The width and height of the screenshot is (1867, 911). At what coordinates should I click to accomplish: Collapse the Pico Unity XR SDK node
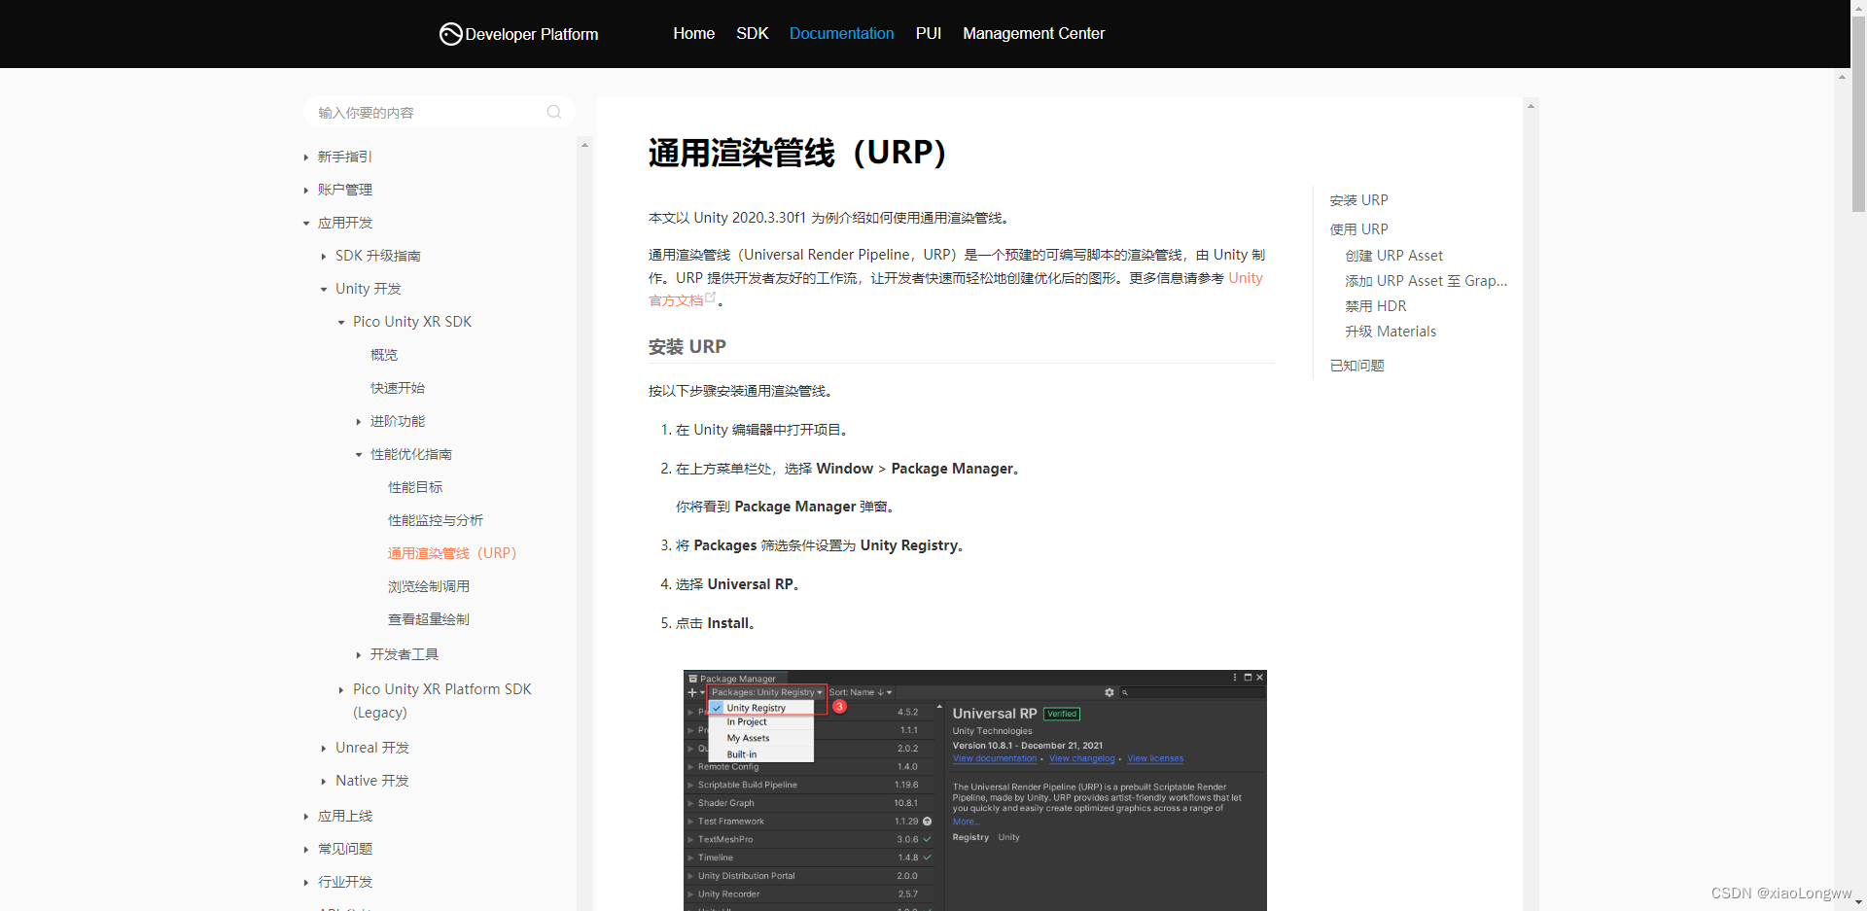[341, 323]
